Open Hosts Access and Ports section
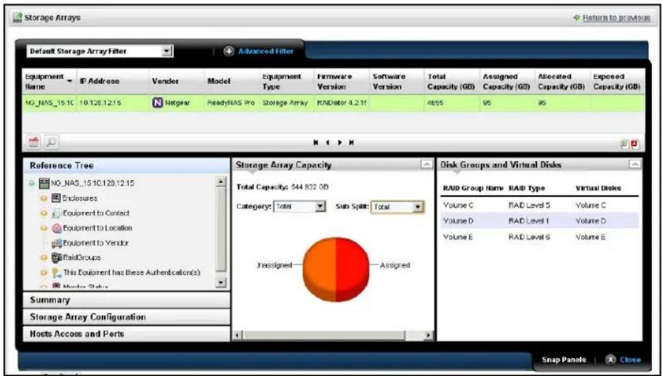Viewport: 662px width, 376px height. (x=127, y=334)
